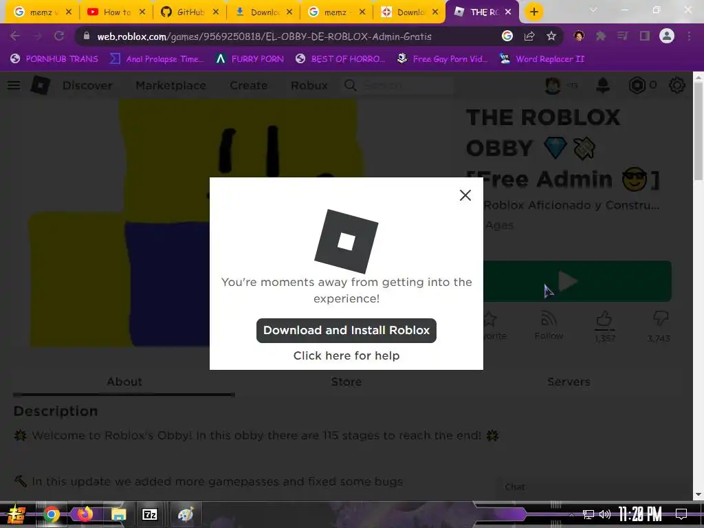Image resolution: width=704 pixels, height=528 pixels.
Task: Select the Servers tab
Action: click(569, 382)
